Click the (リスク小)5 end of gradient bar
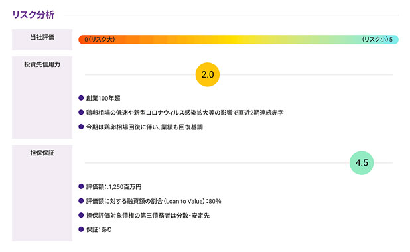410x252 pixels. coord(377,40)
